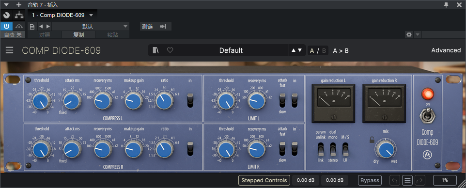The width and height of the screenshot is (466, 188).
Task: Click the Bypass button
Action: pos(370,180)
